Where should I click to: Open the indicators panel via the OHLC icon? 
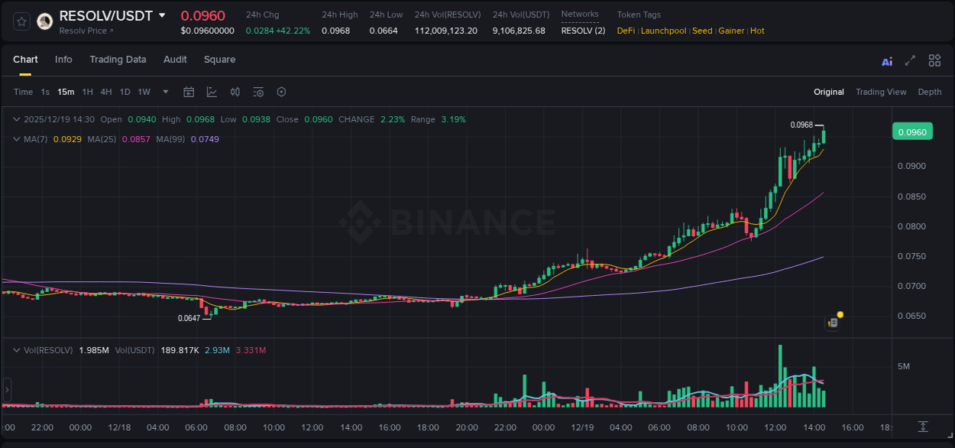[235, 92]
